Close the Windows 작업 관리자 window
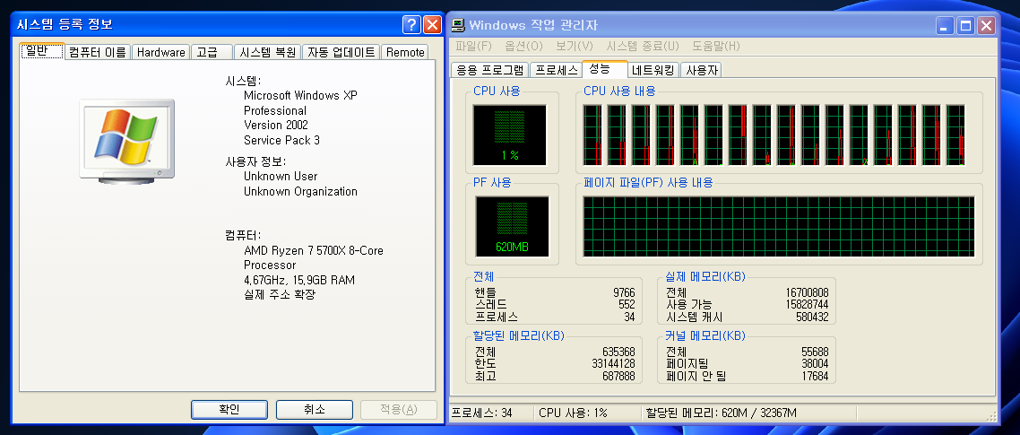This screenshot has width=1020, height=435. point(986,25)
